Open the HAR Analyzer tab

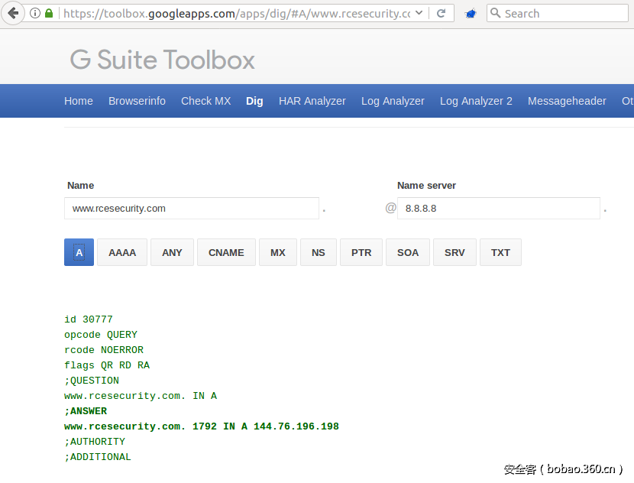(312, 100)
